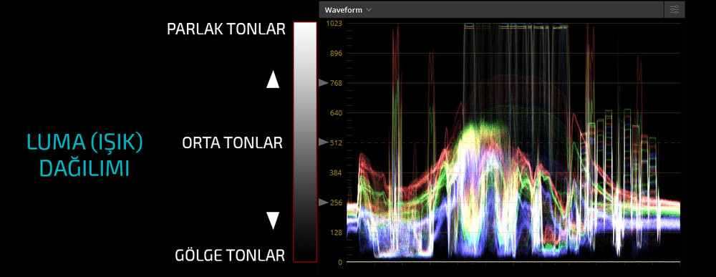Click the 256 scale label

pos(336,203)
